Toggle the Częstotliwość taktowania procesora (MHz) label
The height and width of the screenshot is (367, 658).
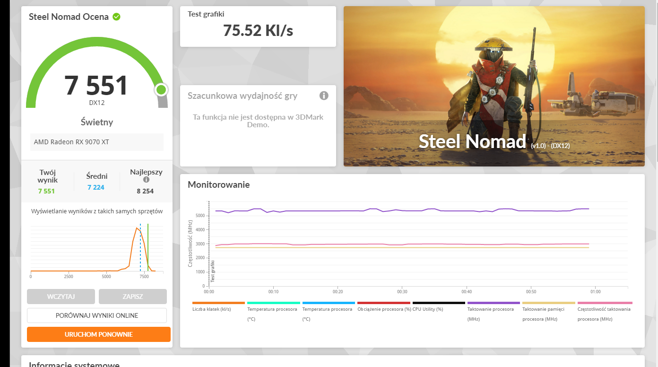(604, 314)
